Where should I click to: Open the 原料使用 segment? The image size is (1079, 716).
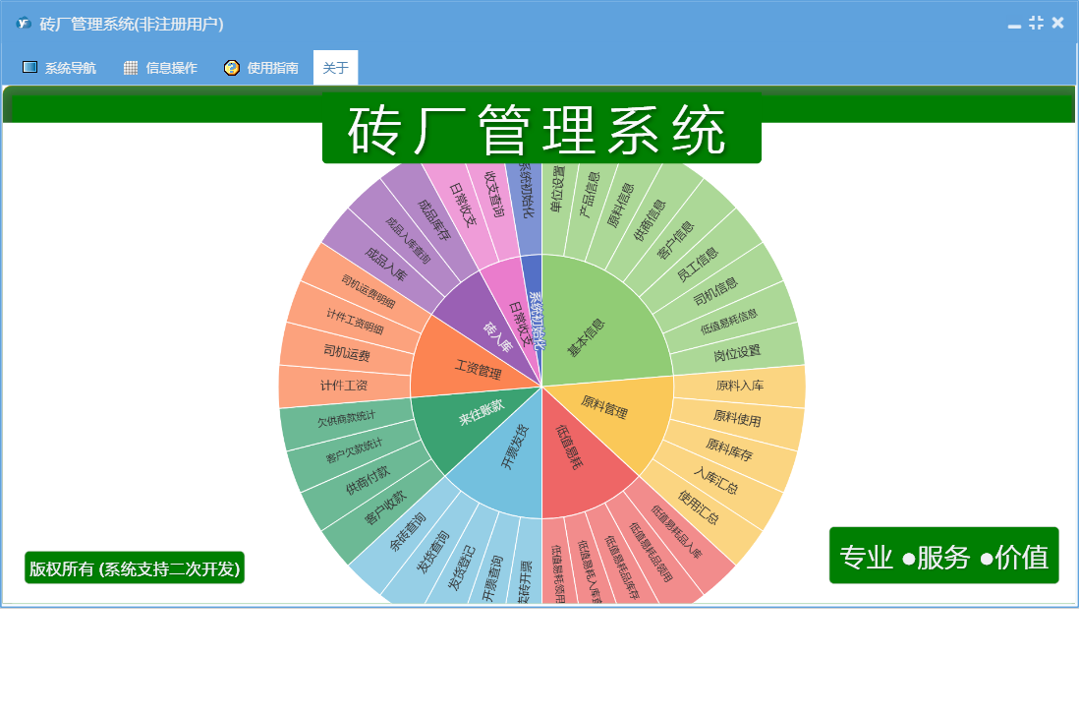point(736,418)
